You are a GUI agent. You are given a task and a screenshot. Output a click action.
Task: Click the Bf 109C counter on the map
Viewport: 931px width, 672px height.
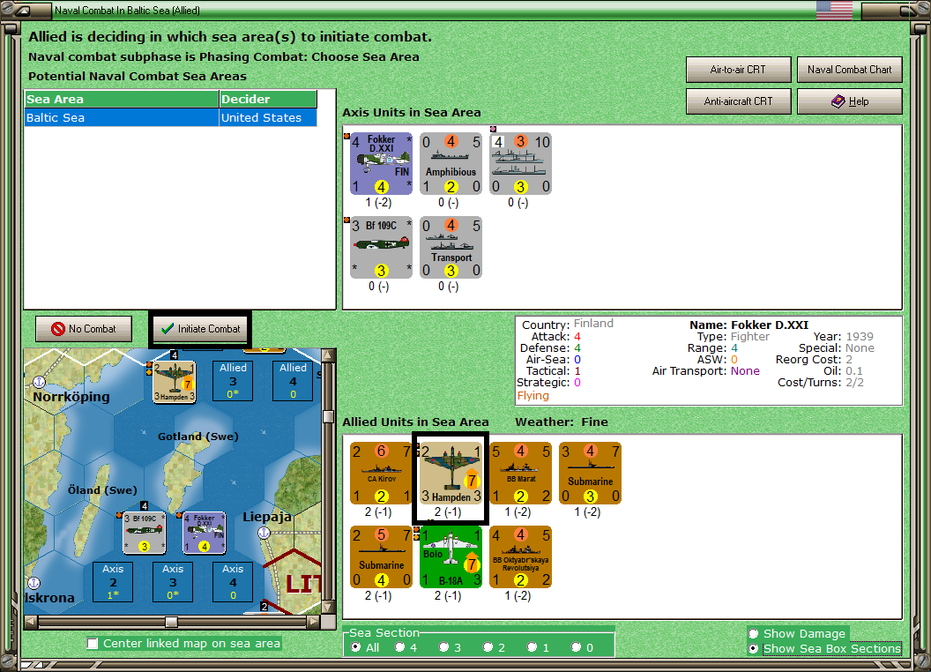pyautogui.click(x=145, y=533)
